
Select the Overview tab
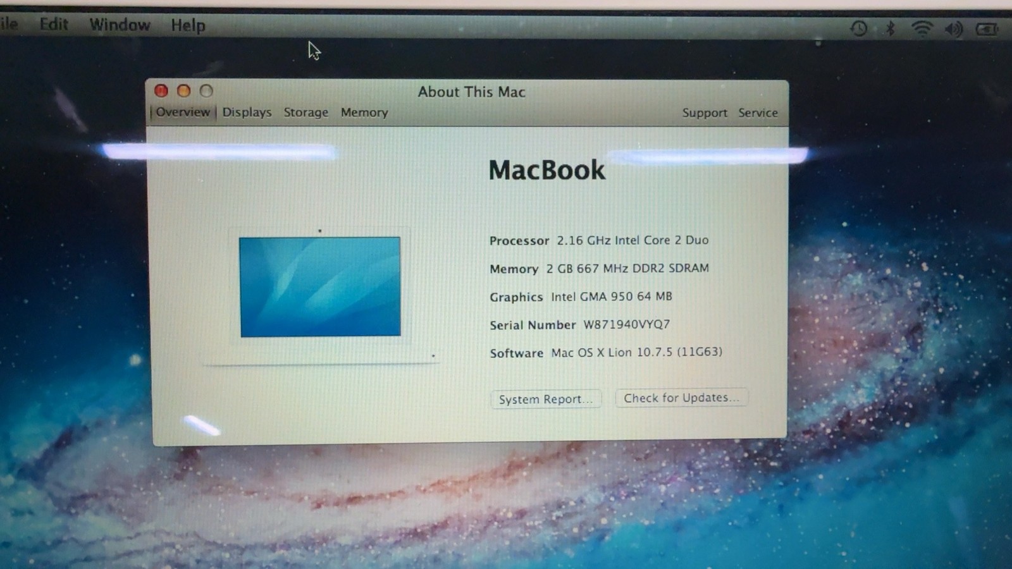(x=183, y=112)
